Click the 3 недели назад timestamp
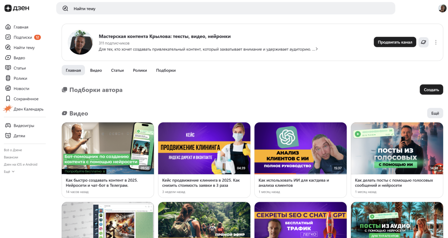Image resolution: width=448 pixels, height=238 pixels. 173,192
